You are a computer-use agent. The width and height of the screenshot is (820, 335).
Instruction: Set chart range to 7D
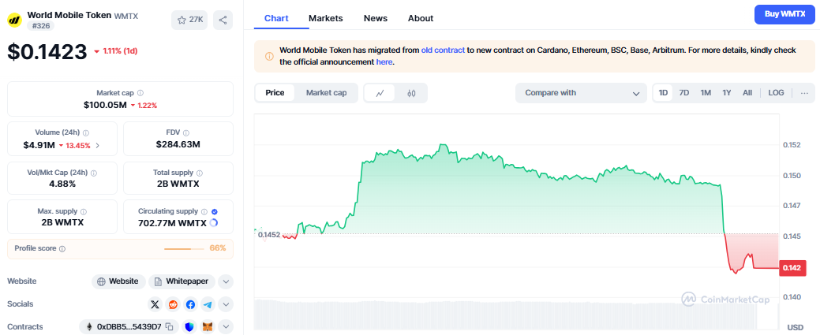tap(684, 93)
